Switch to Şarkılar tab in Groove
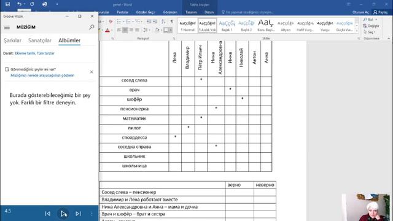The width and height of the screenshot is (393, 221). [x=12, y=41]
